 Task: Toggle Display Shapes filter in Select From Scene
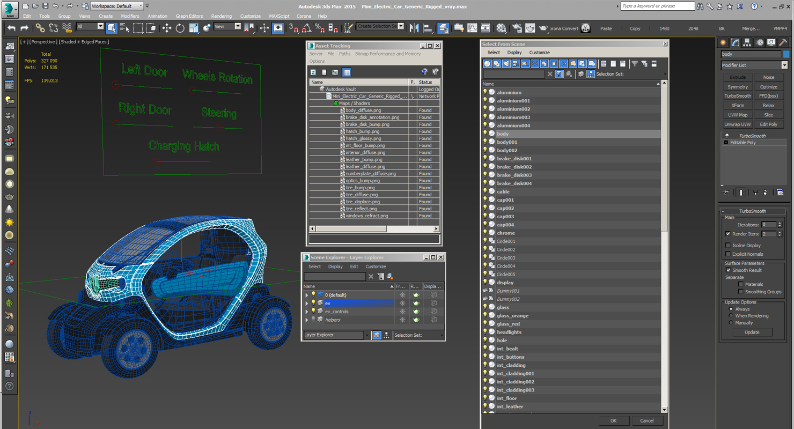[x=497, y=64]
